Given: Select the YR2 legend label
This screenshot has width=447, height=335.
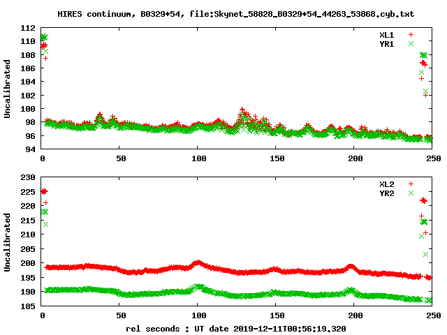Looking at the screenshot, I should coord(386,193).
